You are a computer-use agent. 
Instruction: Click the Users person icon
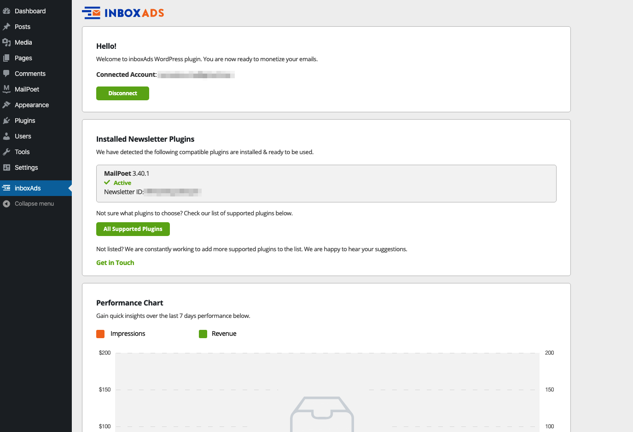click(6, 136)
